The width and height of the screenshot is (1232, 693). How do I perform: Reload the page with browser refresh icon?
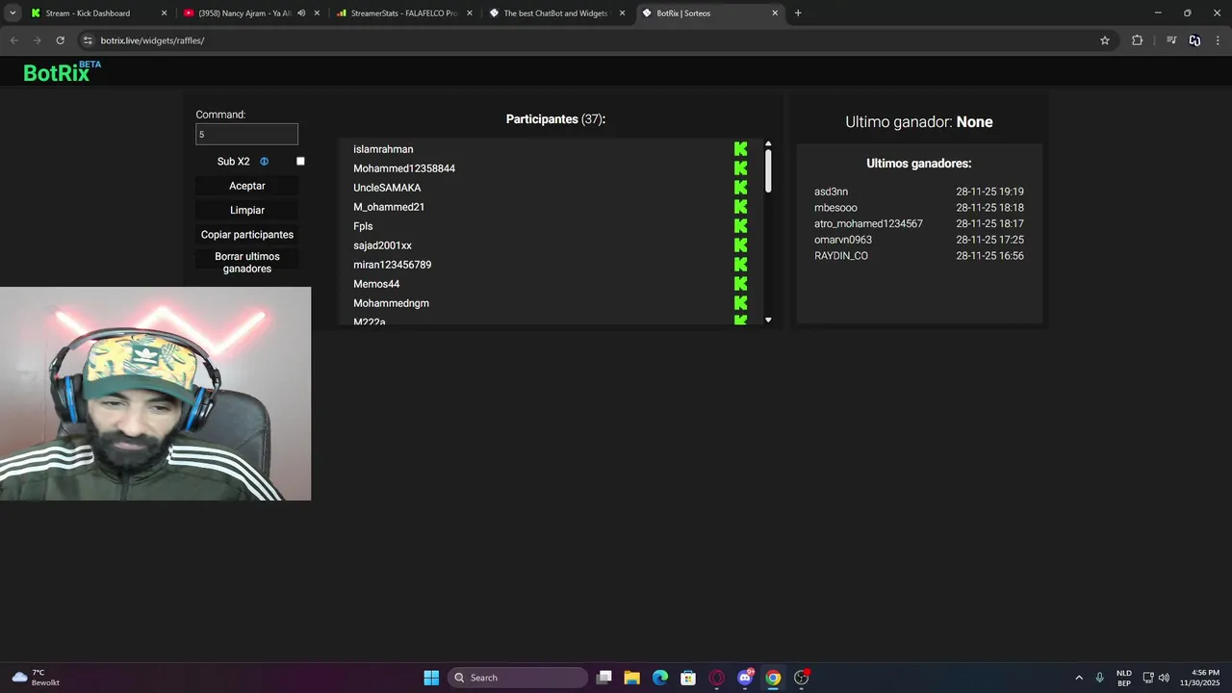(x=60, y=40)
